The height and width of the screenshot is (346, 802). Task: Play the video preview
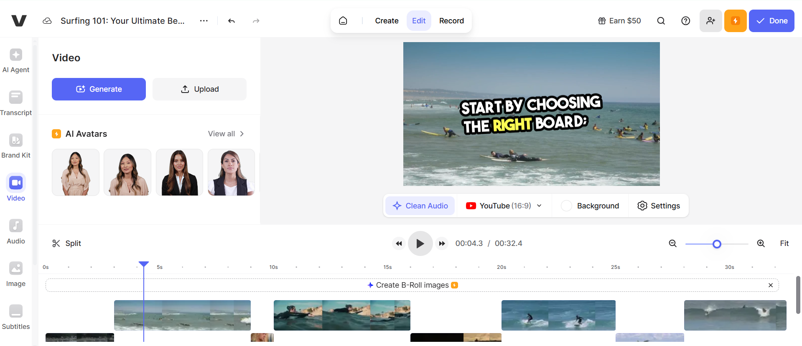tap(420, 243)
